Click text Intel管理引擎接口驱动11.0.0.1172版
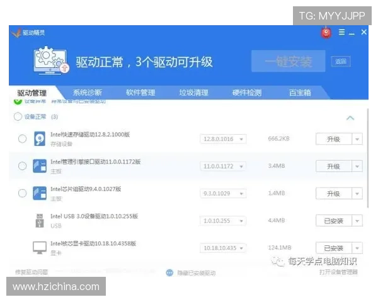This screenshot has height=302, width=378. [x=96, y=162]
